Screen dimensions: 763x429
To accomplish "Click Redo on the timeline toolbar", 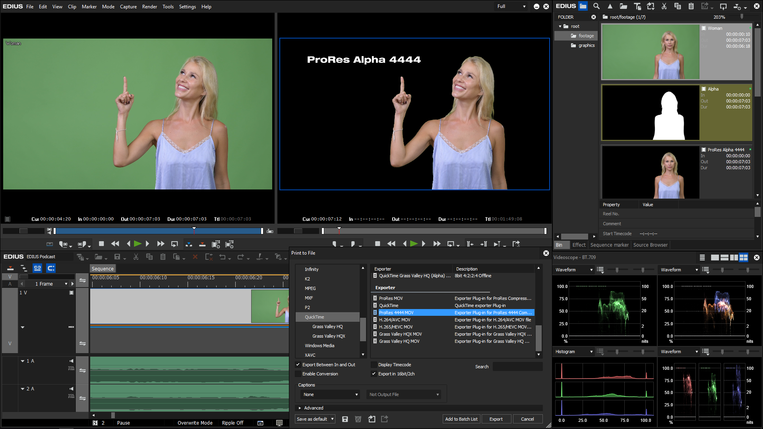I will [240, 257].
